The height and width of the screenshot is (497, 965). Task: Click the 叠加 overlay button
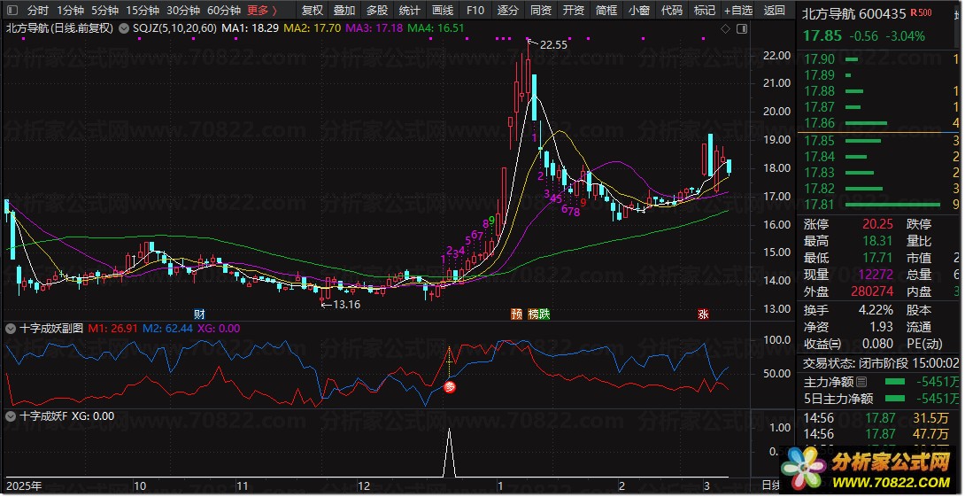point(344,10)
